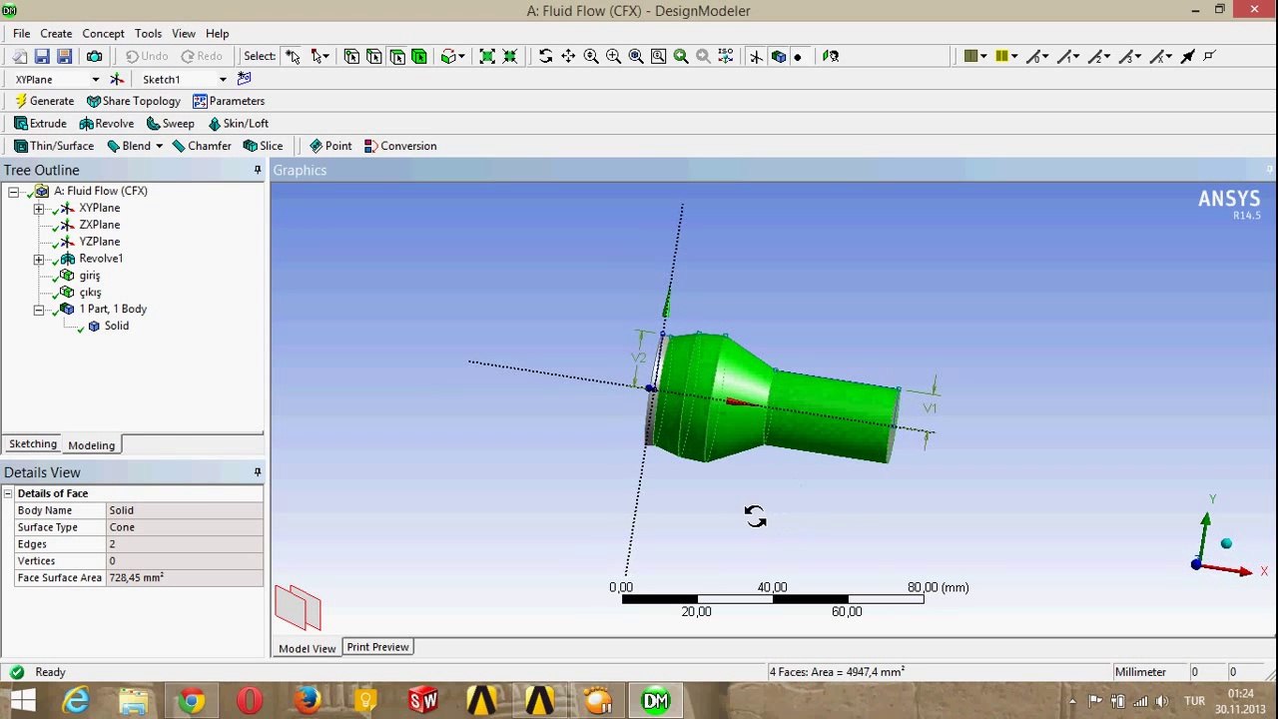
Task: Click the New Selection cursor icon
Action: pos(293,56)
